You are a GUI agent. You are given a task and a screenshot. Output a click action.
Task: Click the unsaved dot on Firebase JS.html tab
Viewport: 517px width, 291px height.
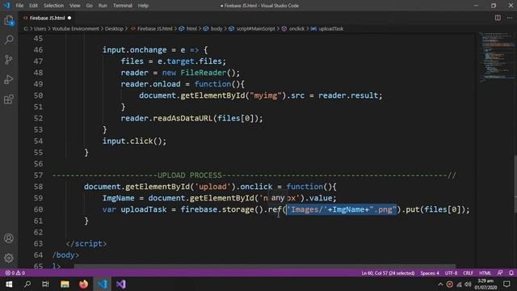click(69, 18)
